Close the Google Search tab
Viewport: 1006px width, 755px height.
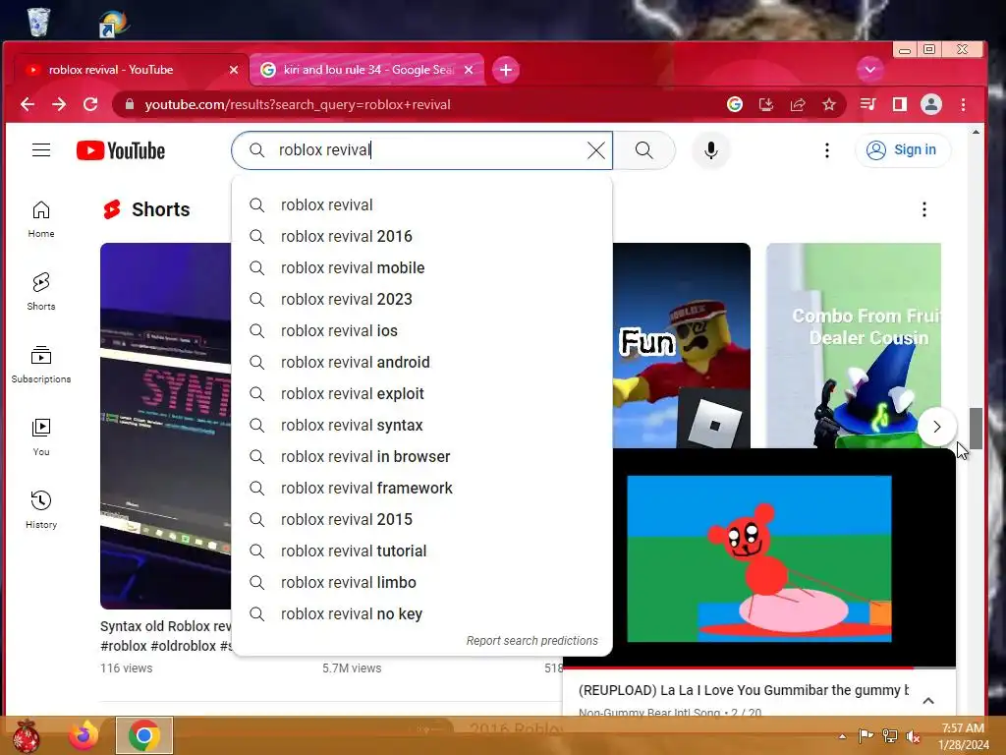pyautogui.click(x=469, y=70)
